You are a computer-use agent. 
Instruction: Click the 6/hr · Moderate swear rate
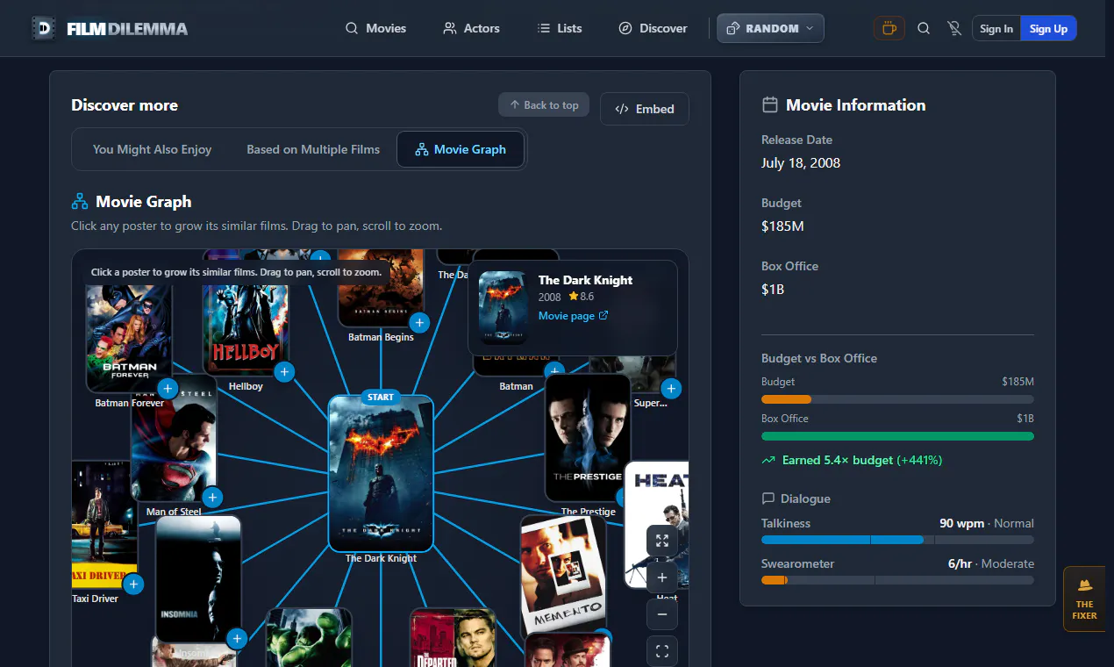(991, 563)
